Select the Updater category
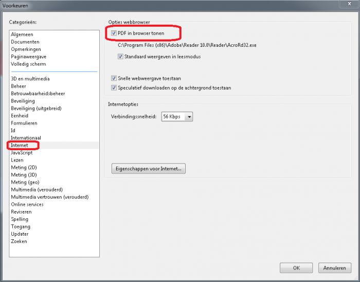The image size is (360, 282). (20, 234)
